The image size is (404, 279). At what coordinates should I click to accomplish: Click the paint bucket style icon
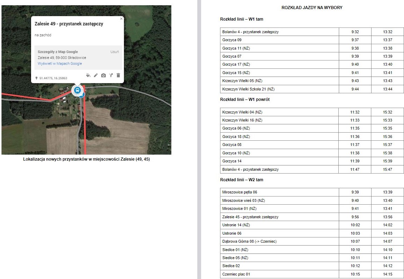(x=88, y=75)
